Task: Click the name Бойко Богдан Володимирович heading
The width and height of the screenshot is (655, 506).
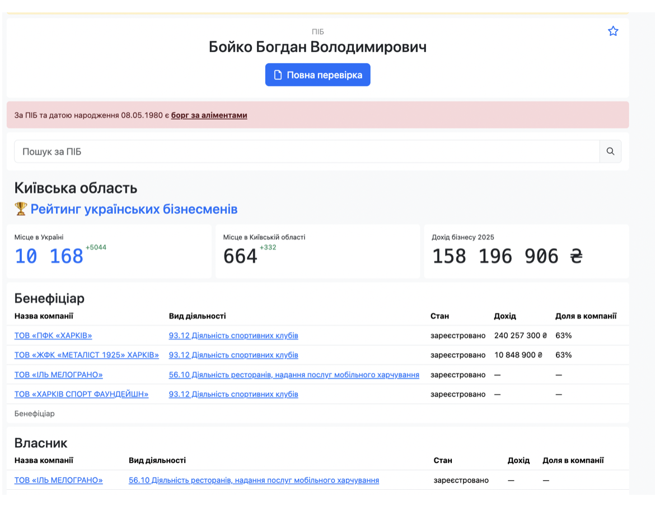Action: [317, 47]
